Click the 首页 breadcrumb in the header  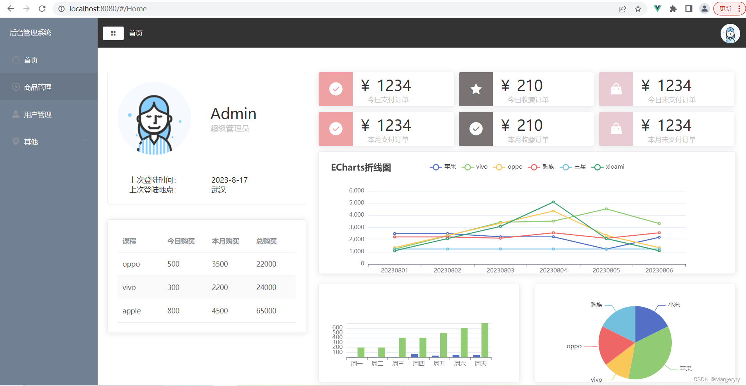(x=135, y=33)
